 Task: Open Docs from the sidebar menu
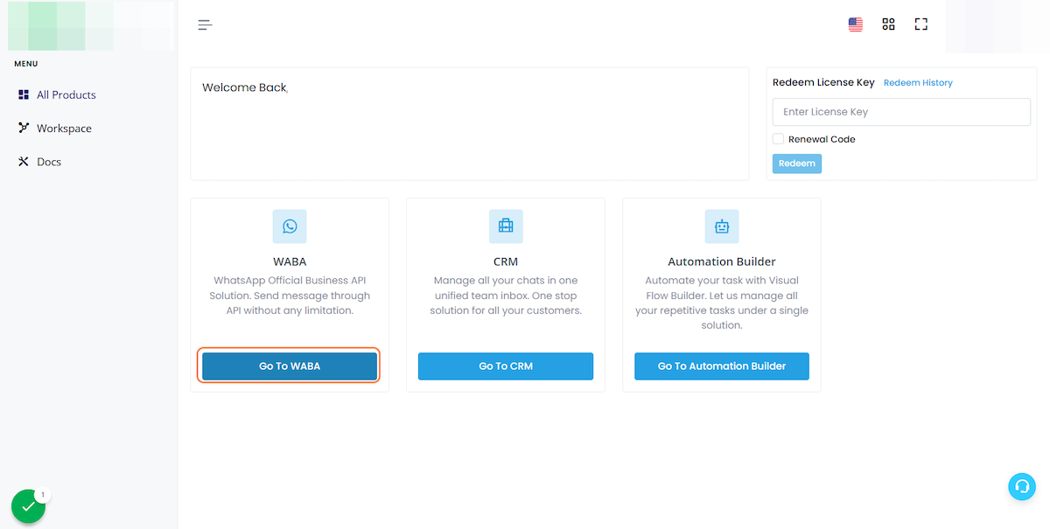[49, 162]
